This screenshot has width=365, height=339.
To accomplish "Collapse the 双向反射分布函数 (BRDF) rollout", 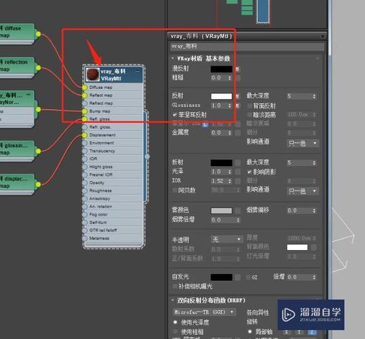I will 172,300.
